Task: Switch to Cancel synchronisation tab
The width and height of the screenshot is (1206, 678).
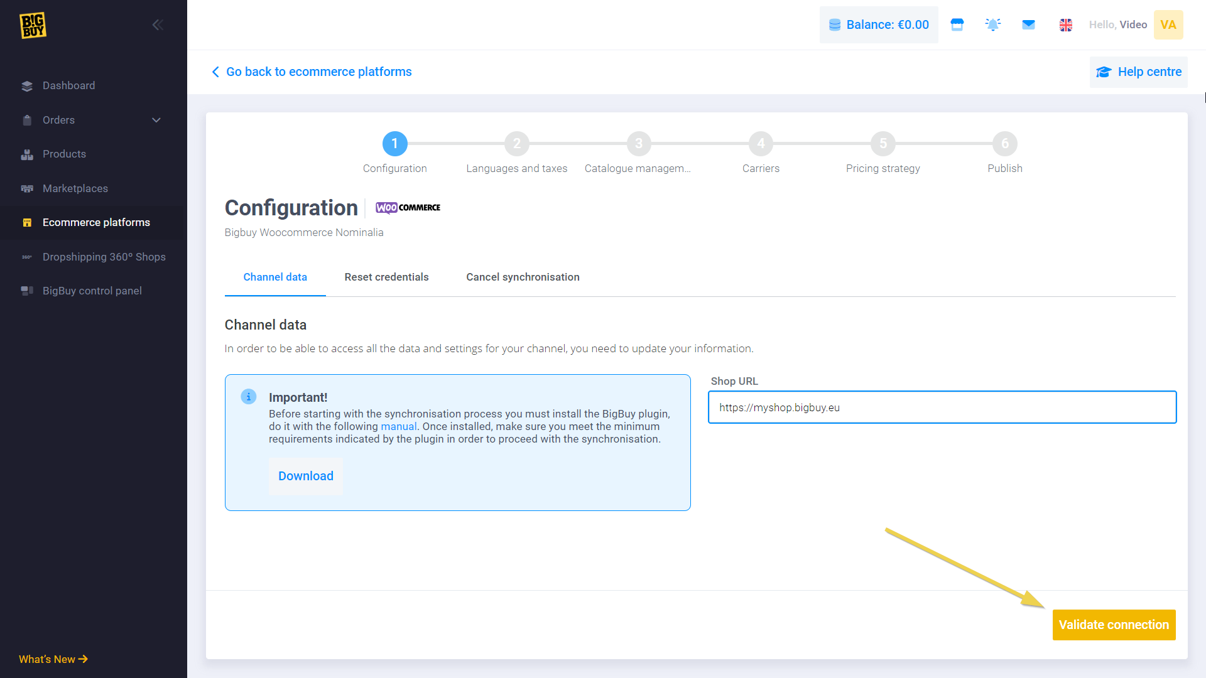Action: coord(523,277)
